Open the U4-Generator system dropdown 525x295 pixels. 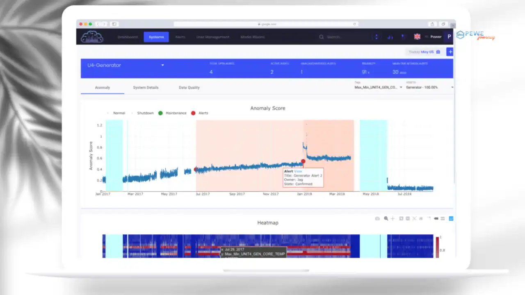tap(162, 65)
